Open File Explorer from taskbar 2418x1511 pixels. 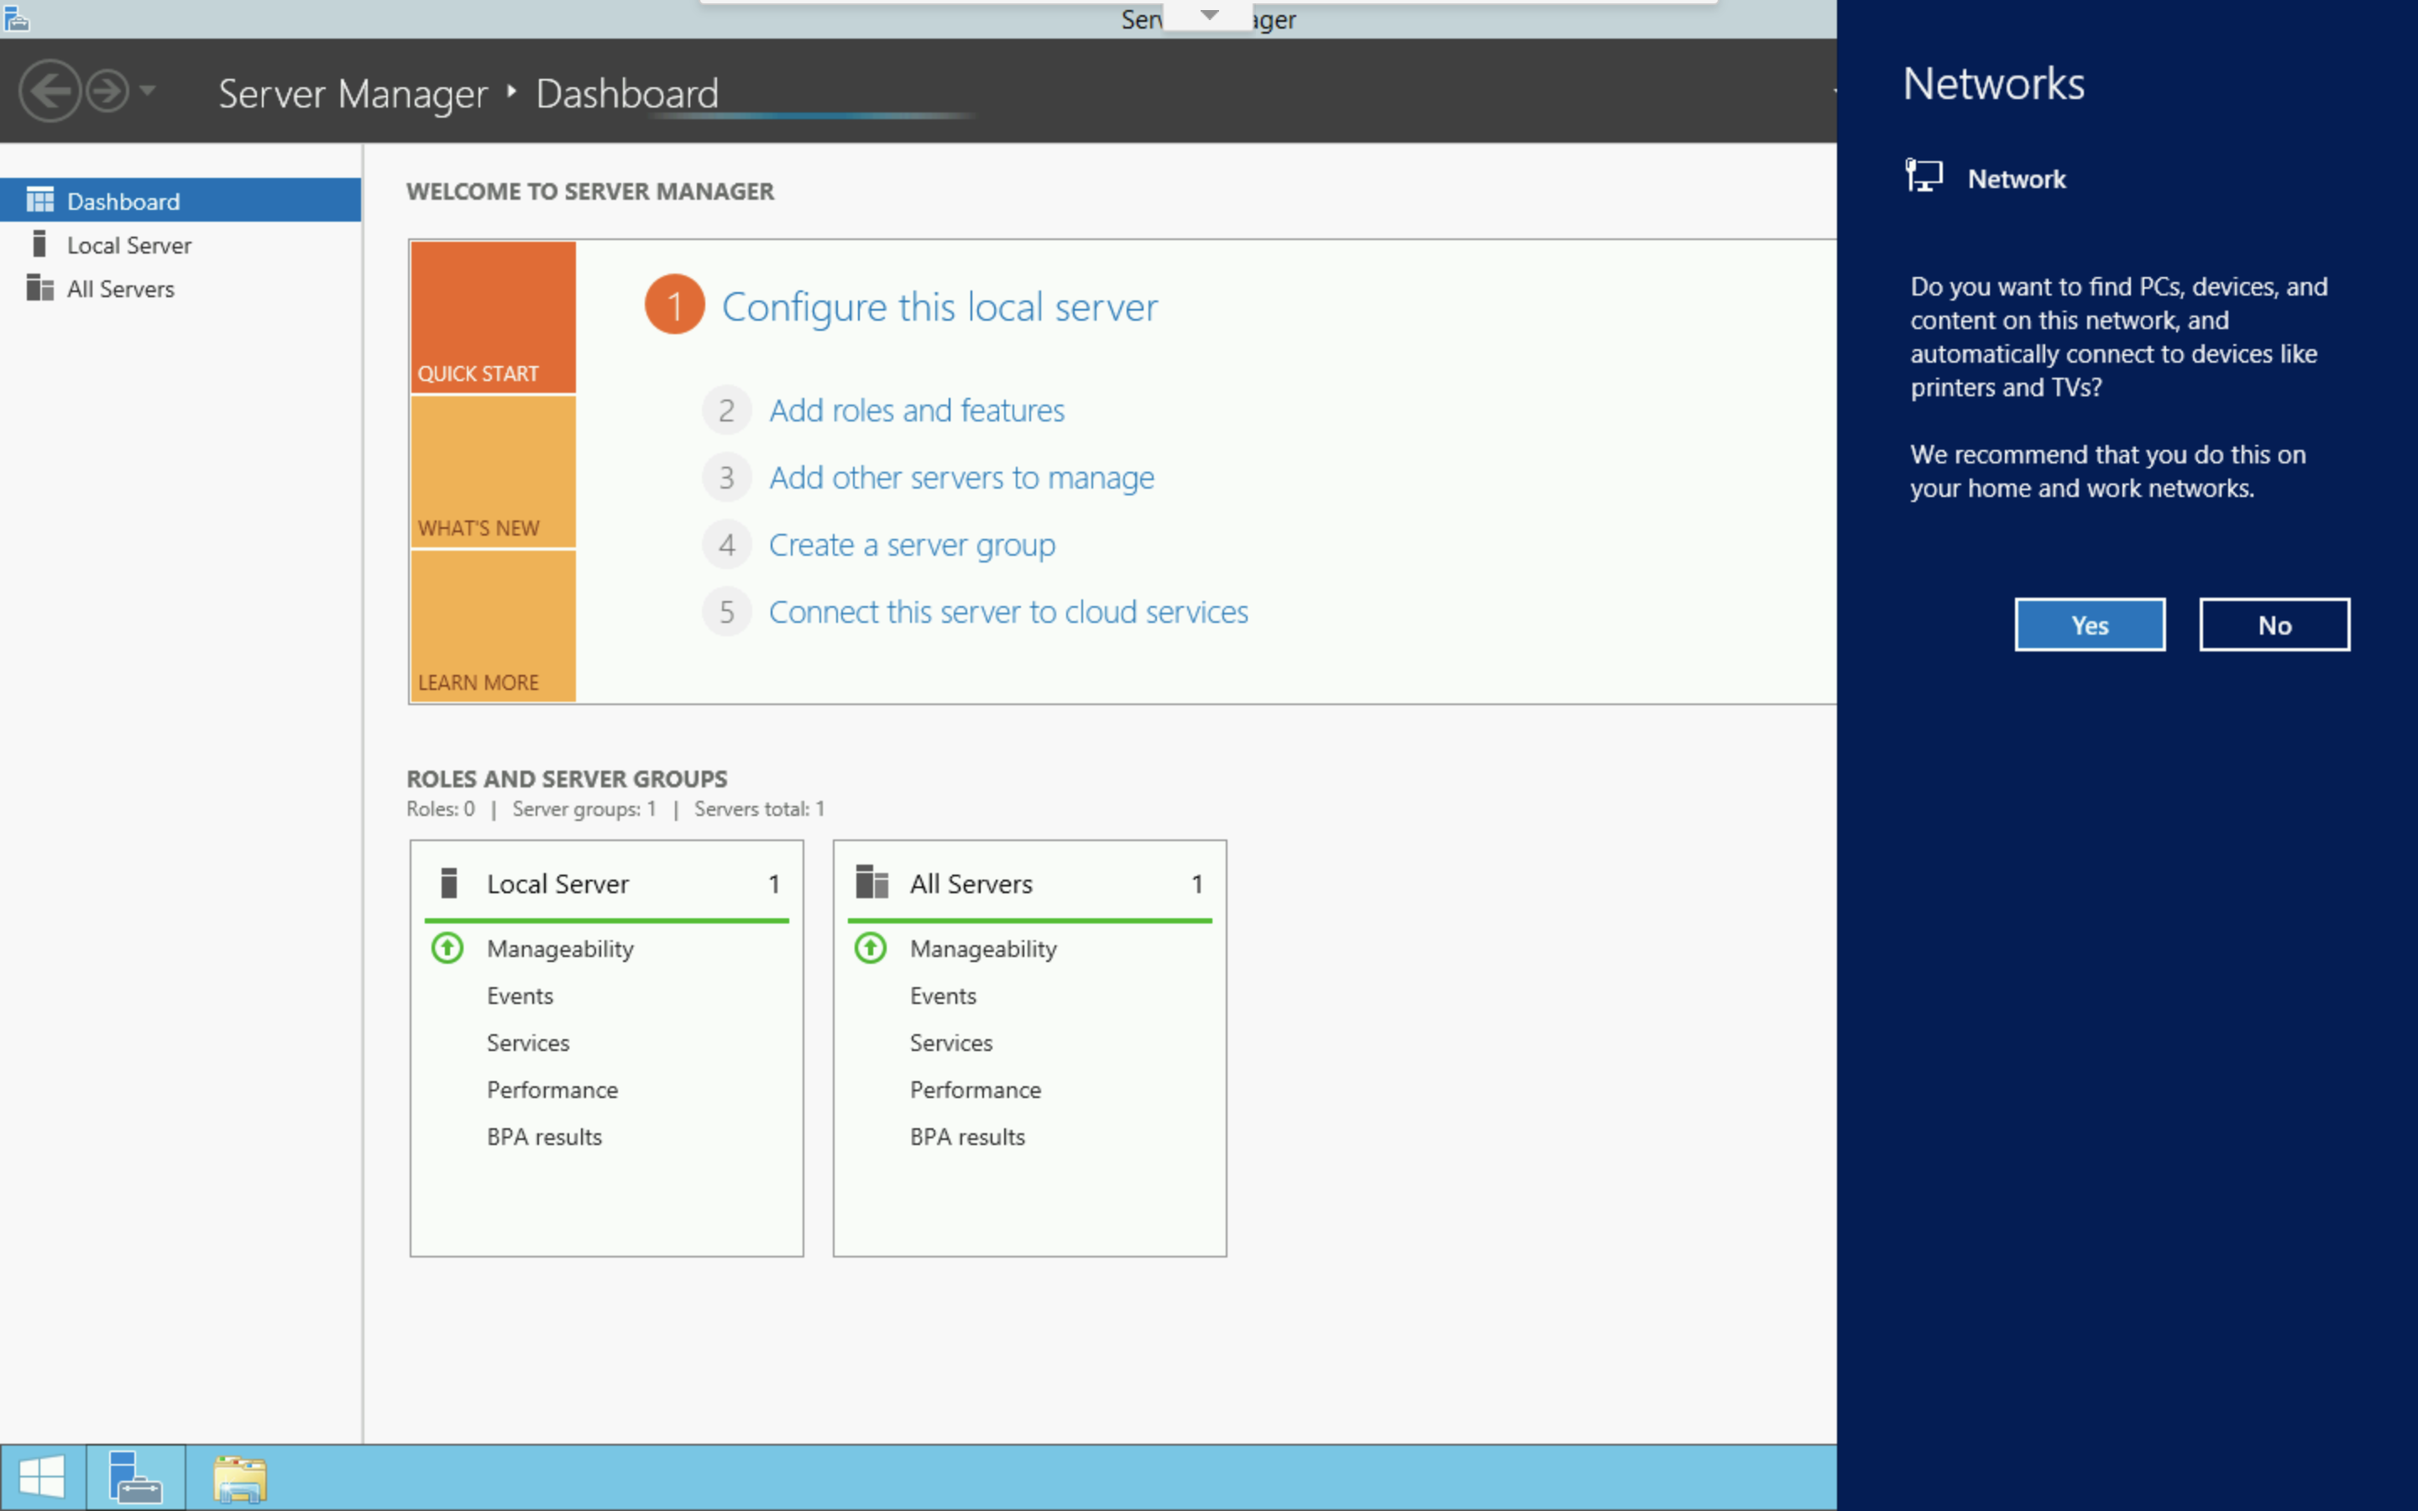coord(240,1477)
